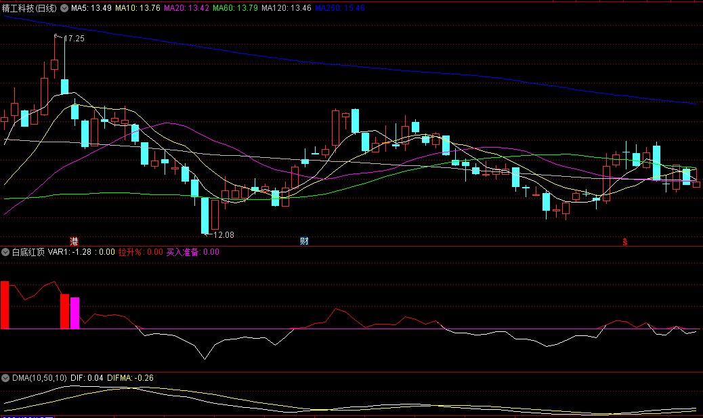Click the red 拉升%: 0.00 label
The height and width of the screenshot is (418, 703).
point(141,252)
